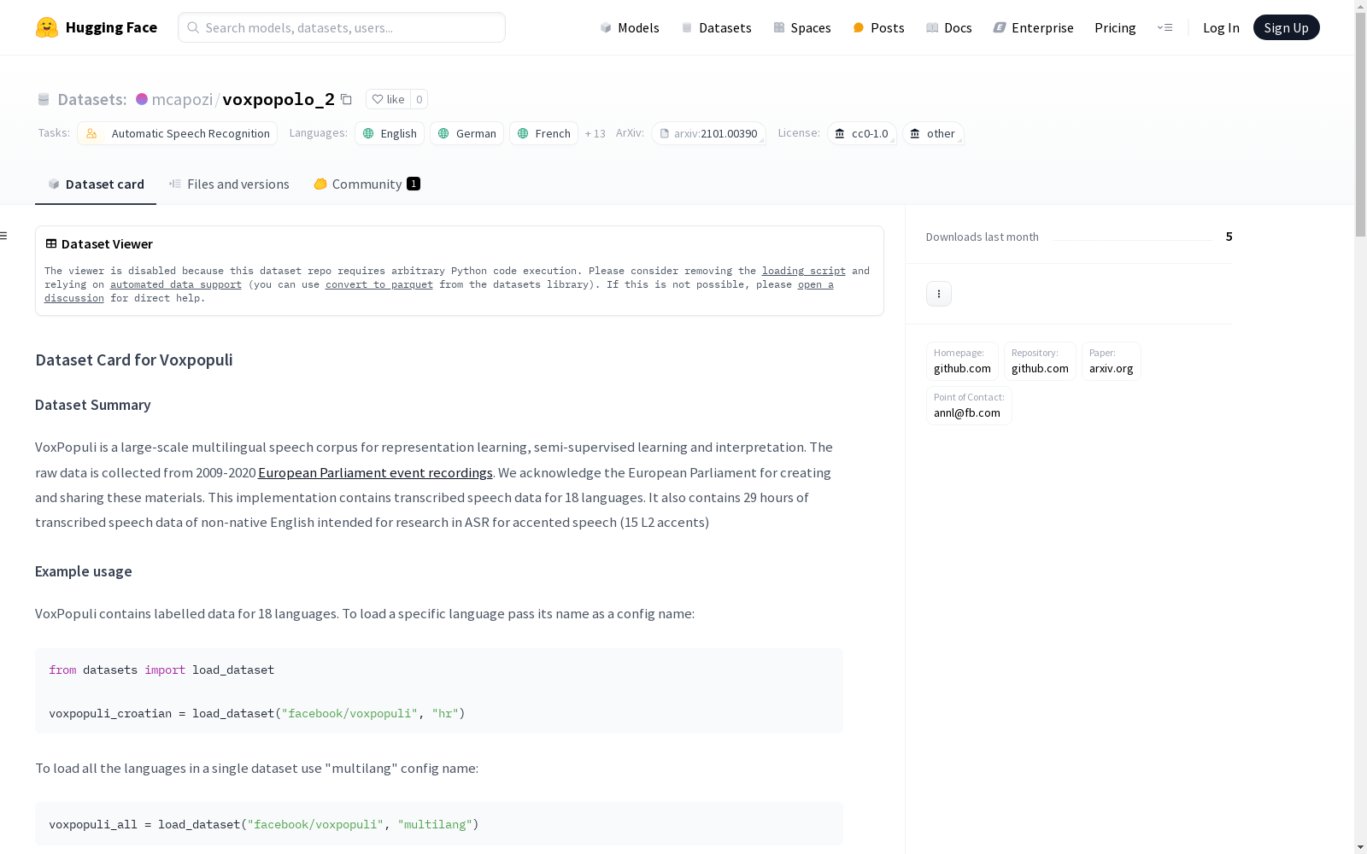The height and width of the screenshot is (854, 1367).
Task: Open the Community tab
Action: point(367,184)
